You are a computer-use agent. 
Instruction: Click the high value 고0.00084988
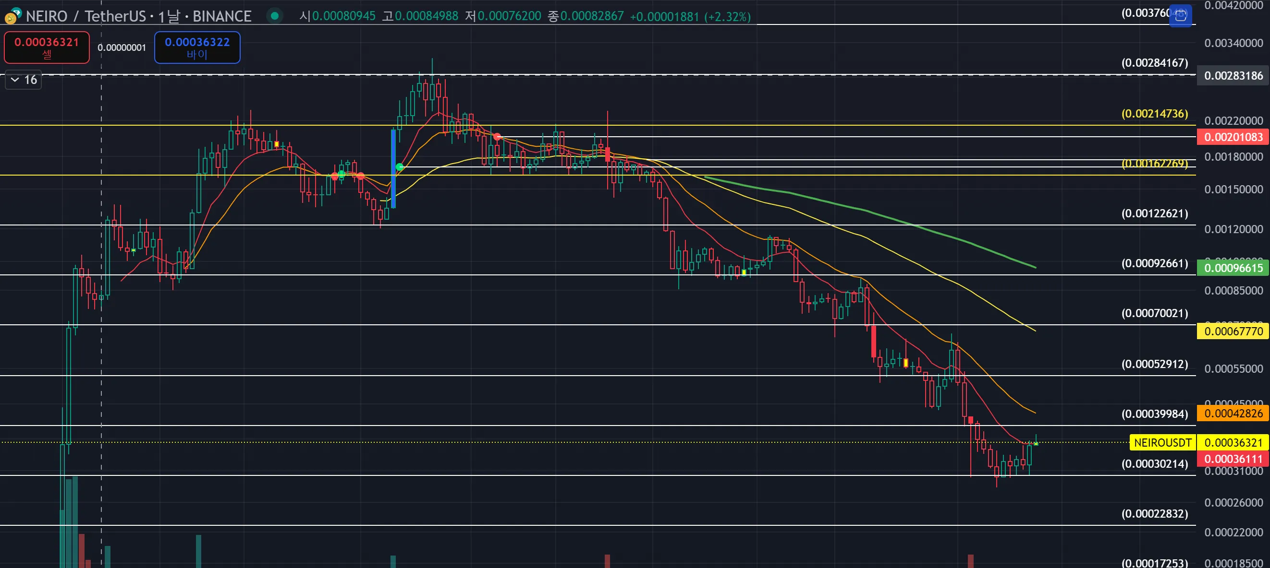tap(421, 16)
